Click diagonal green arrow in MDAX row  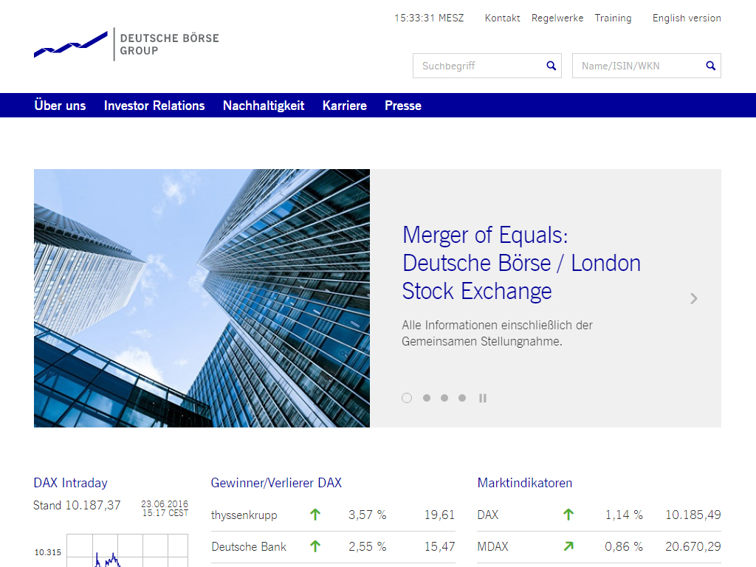(x=568, y=546)
